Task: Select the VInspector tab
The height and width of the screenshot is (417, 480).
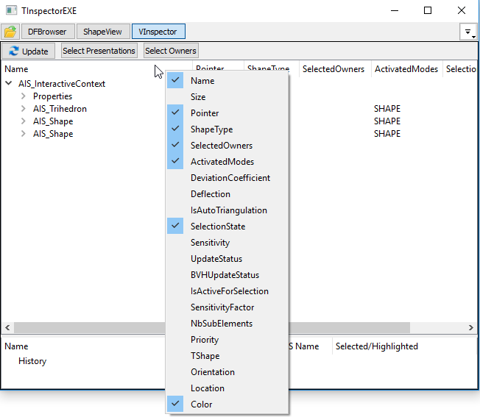Action: [158, 32]
